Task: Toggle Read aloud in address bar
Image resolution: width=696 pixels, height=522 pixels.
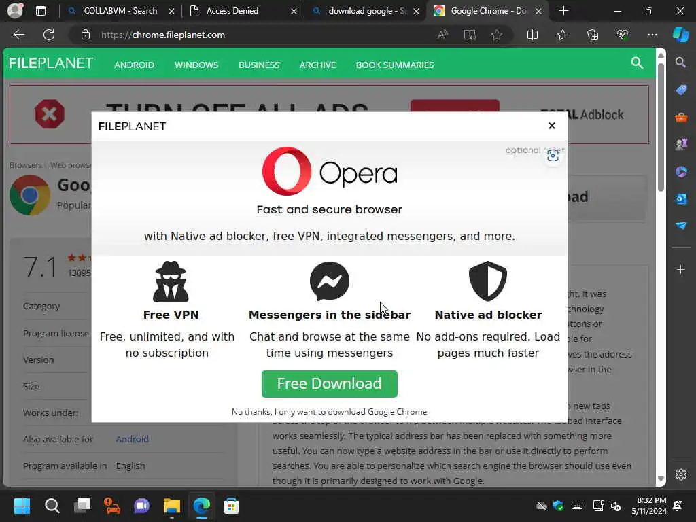Action: pos(442,35)
